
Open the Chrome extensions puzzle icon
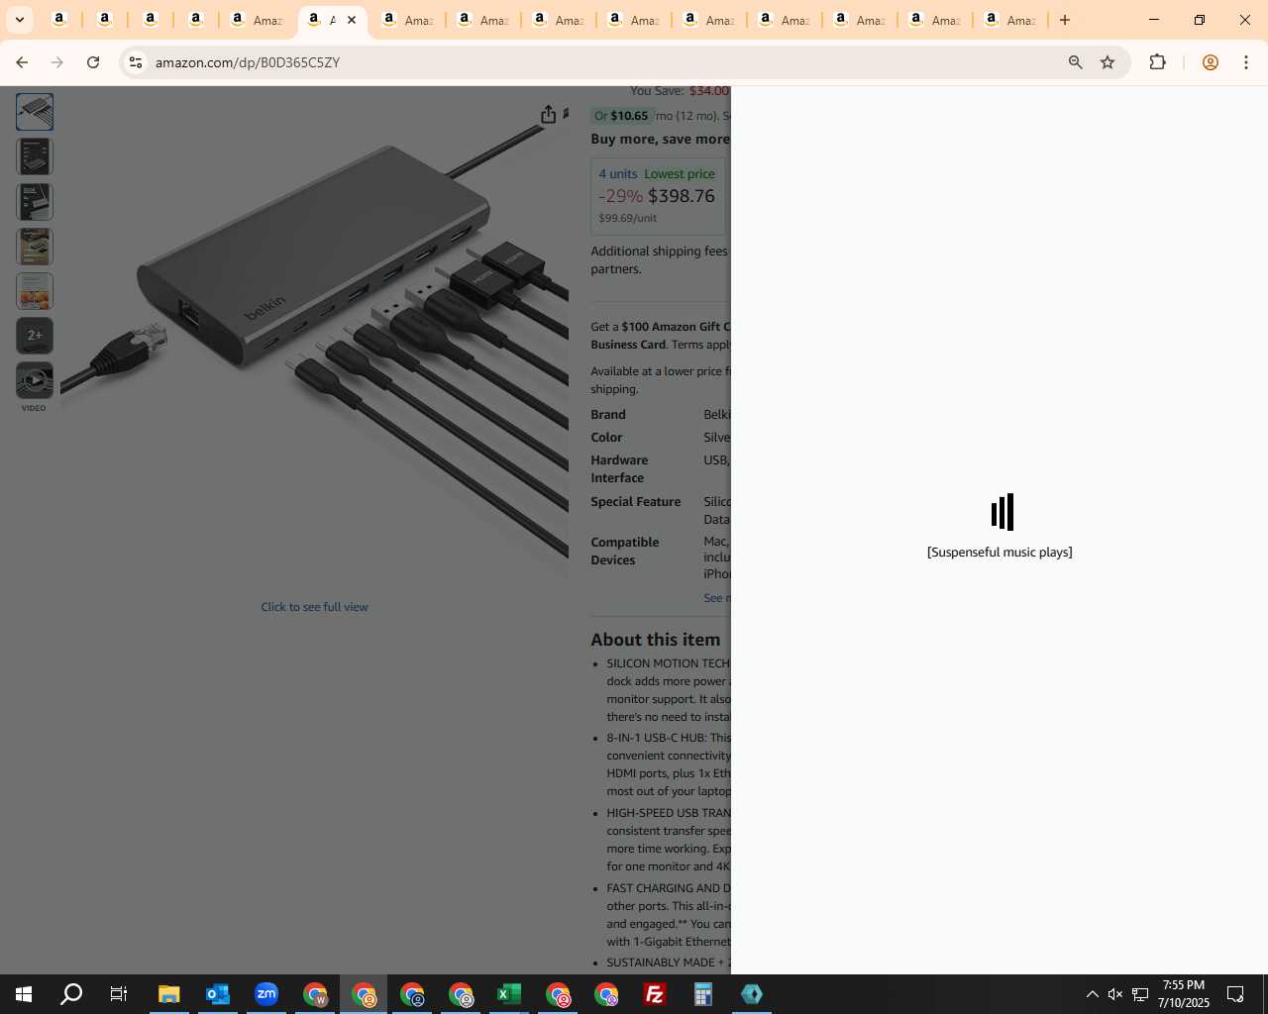(1157, 62)
